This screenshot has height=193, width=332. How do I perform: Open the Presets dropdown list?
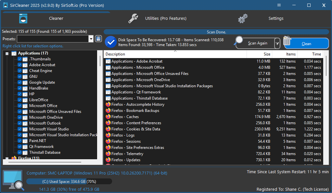pyautogui.click(x=91, y=39)
